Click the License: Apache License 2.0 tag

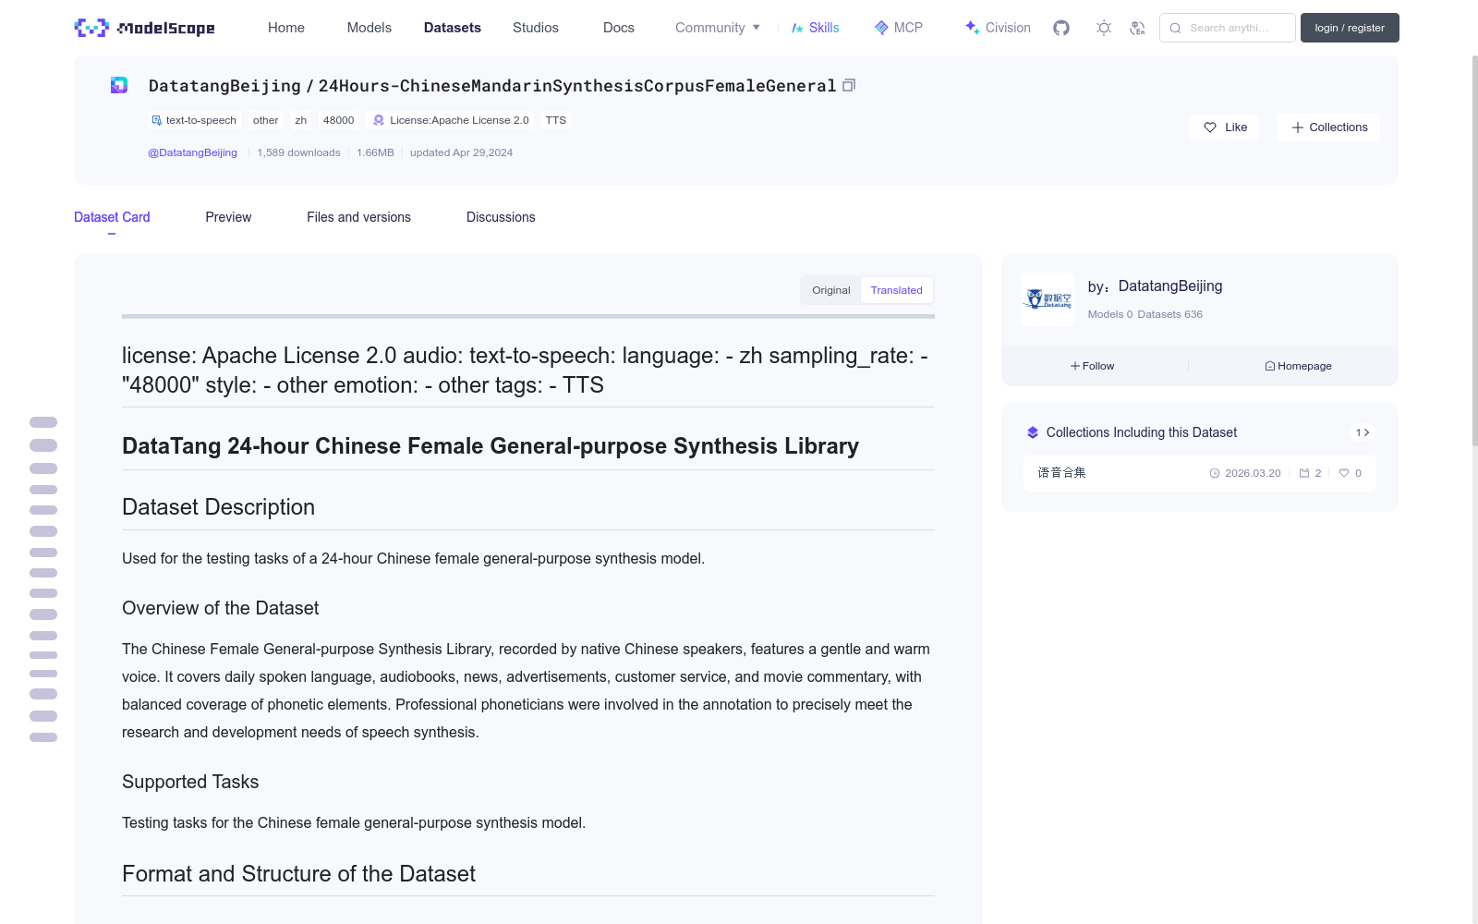click(451, 120)
